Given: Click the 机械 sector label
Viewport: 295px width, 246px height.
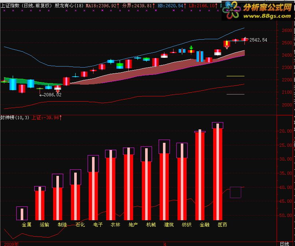Looking at the screenshot, I should point(151,225).
